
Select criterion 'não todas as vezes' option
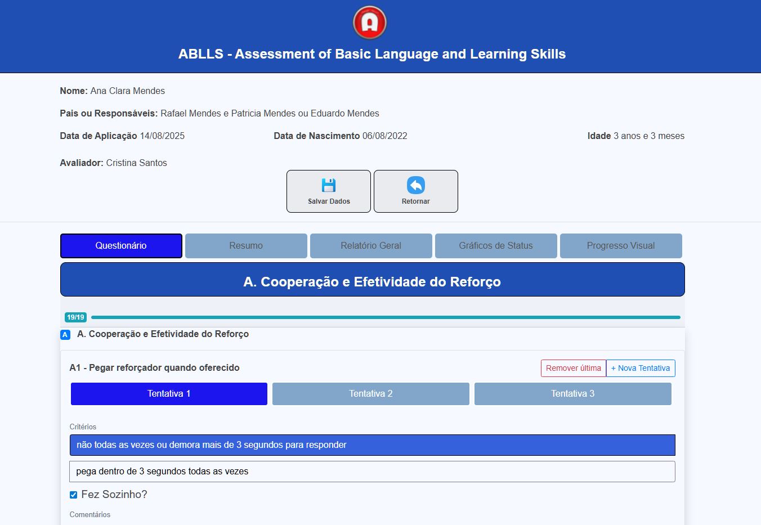372,445
